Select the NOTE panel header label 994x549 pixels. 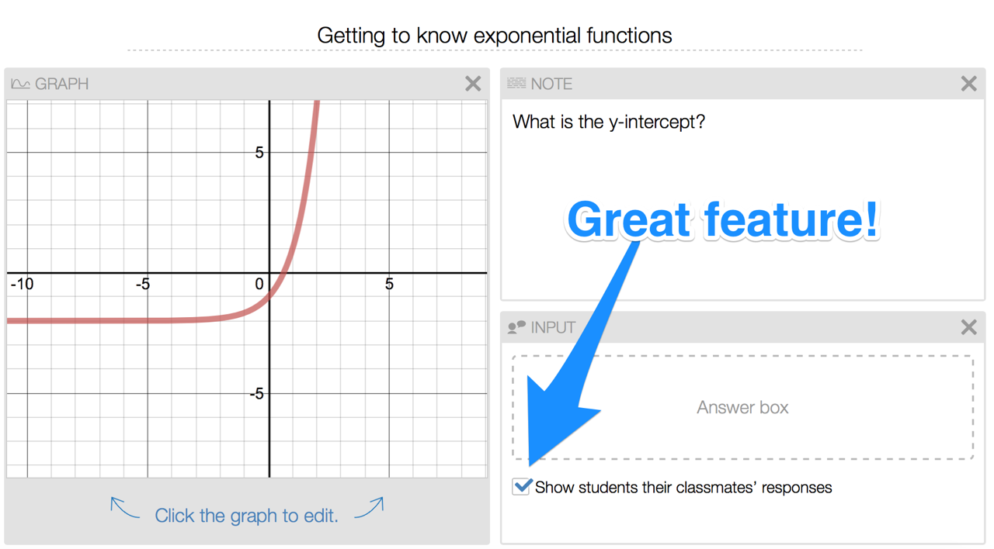point(551,84)
